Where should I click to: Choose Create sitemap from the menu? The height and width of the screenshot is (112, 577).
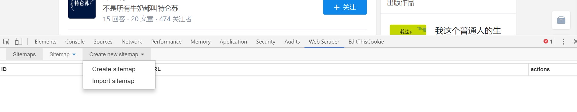pos(114,69)
